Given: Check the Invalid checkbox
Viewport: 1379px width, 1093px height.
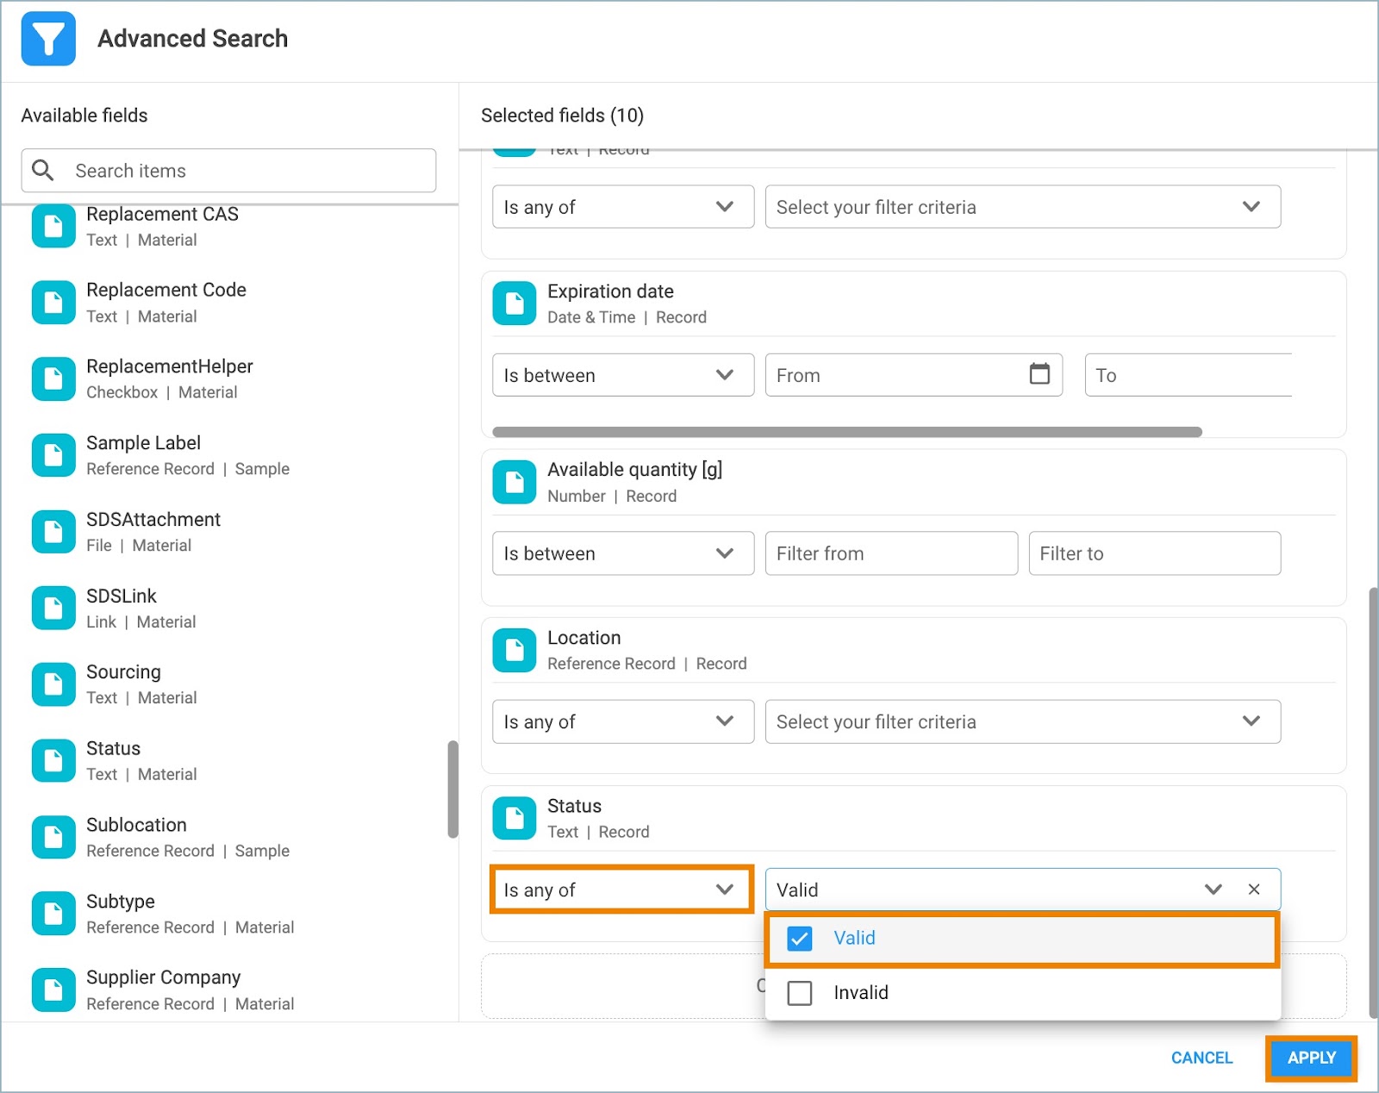Looking at the screenshot, I should [x=800, y=993].
